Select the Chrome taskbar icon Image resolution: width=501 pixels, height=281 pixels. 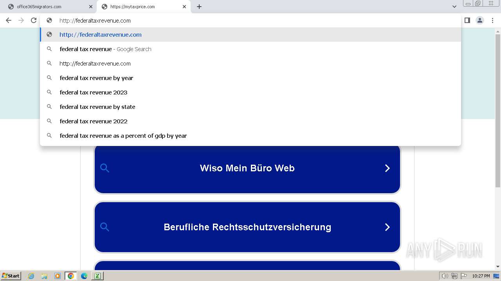click(x=71, y=276)
